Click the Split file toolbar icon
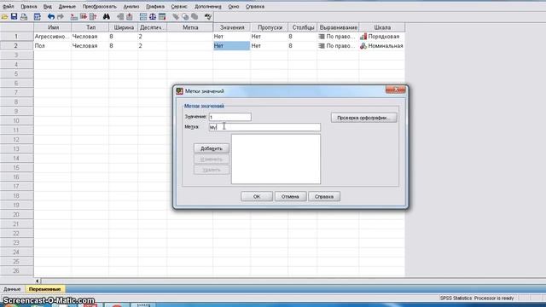This screenshot has height=307, width=546. pyautogui.click(x=143, y=17)
